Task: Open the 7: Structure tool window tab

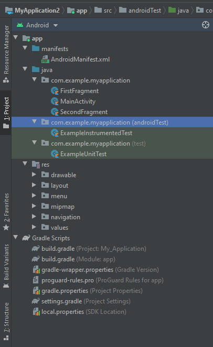Action: click(6, 321)
